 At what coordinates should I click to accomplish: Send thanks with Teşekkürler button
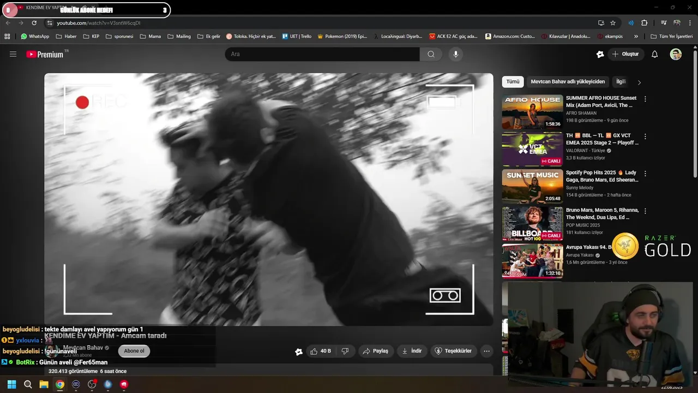pyautogui.click(x=453, y=351)
